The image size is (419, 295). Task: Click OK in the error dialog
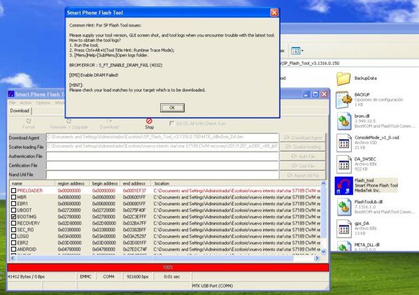pyautogui.click(x=172, y=108)
